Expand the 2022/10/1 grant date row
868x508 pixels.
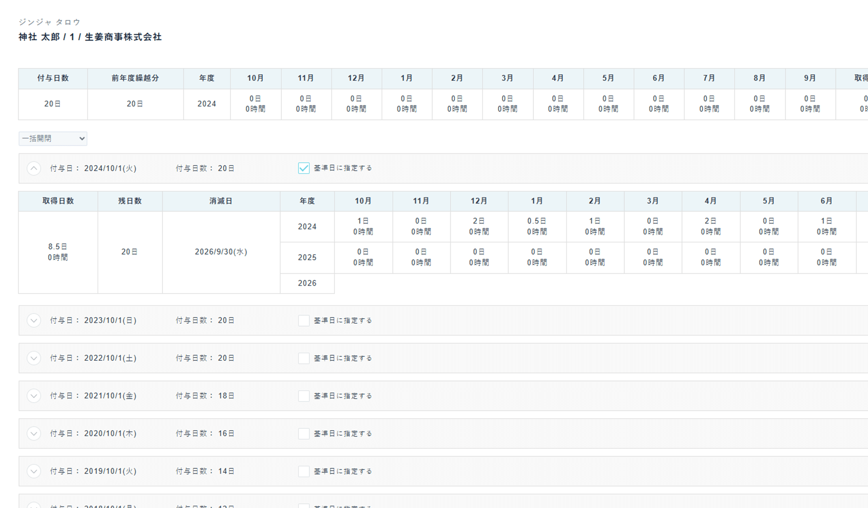34,358
